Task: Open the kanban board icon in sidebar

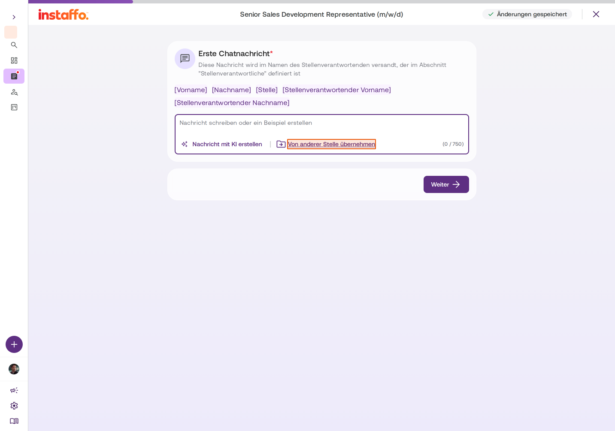Action: (14, 107)
